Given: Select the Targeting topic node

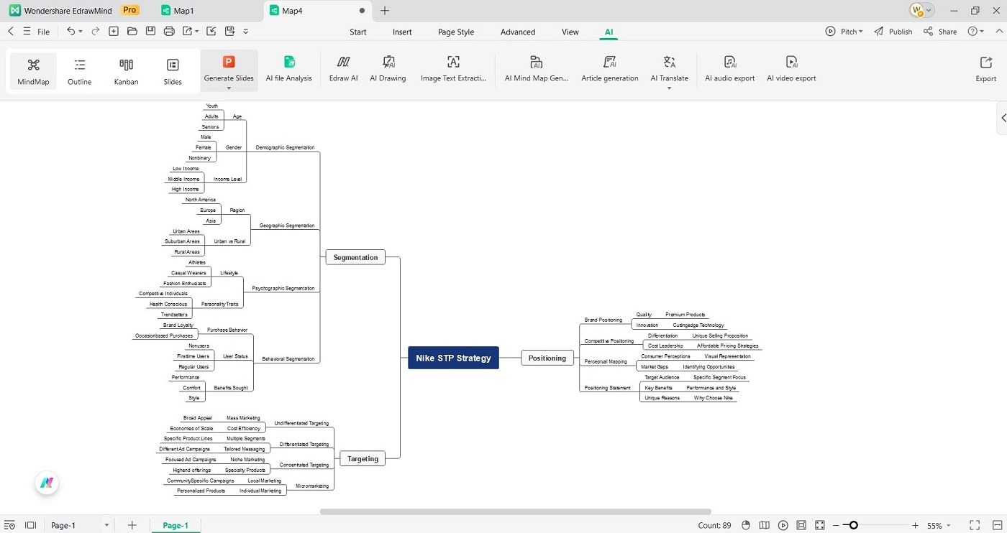Looking at the screenshot, I should [363, 458].
